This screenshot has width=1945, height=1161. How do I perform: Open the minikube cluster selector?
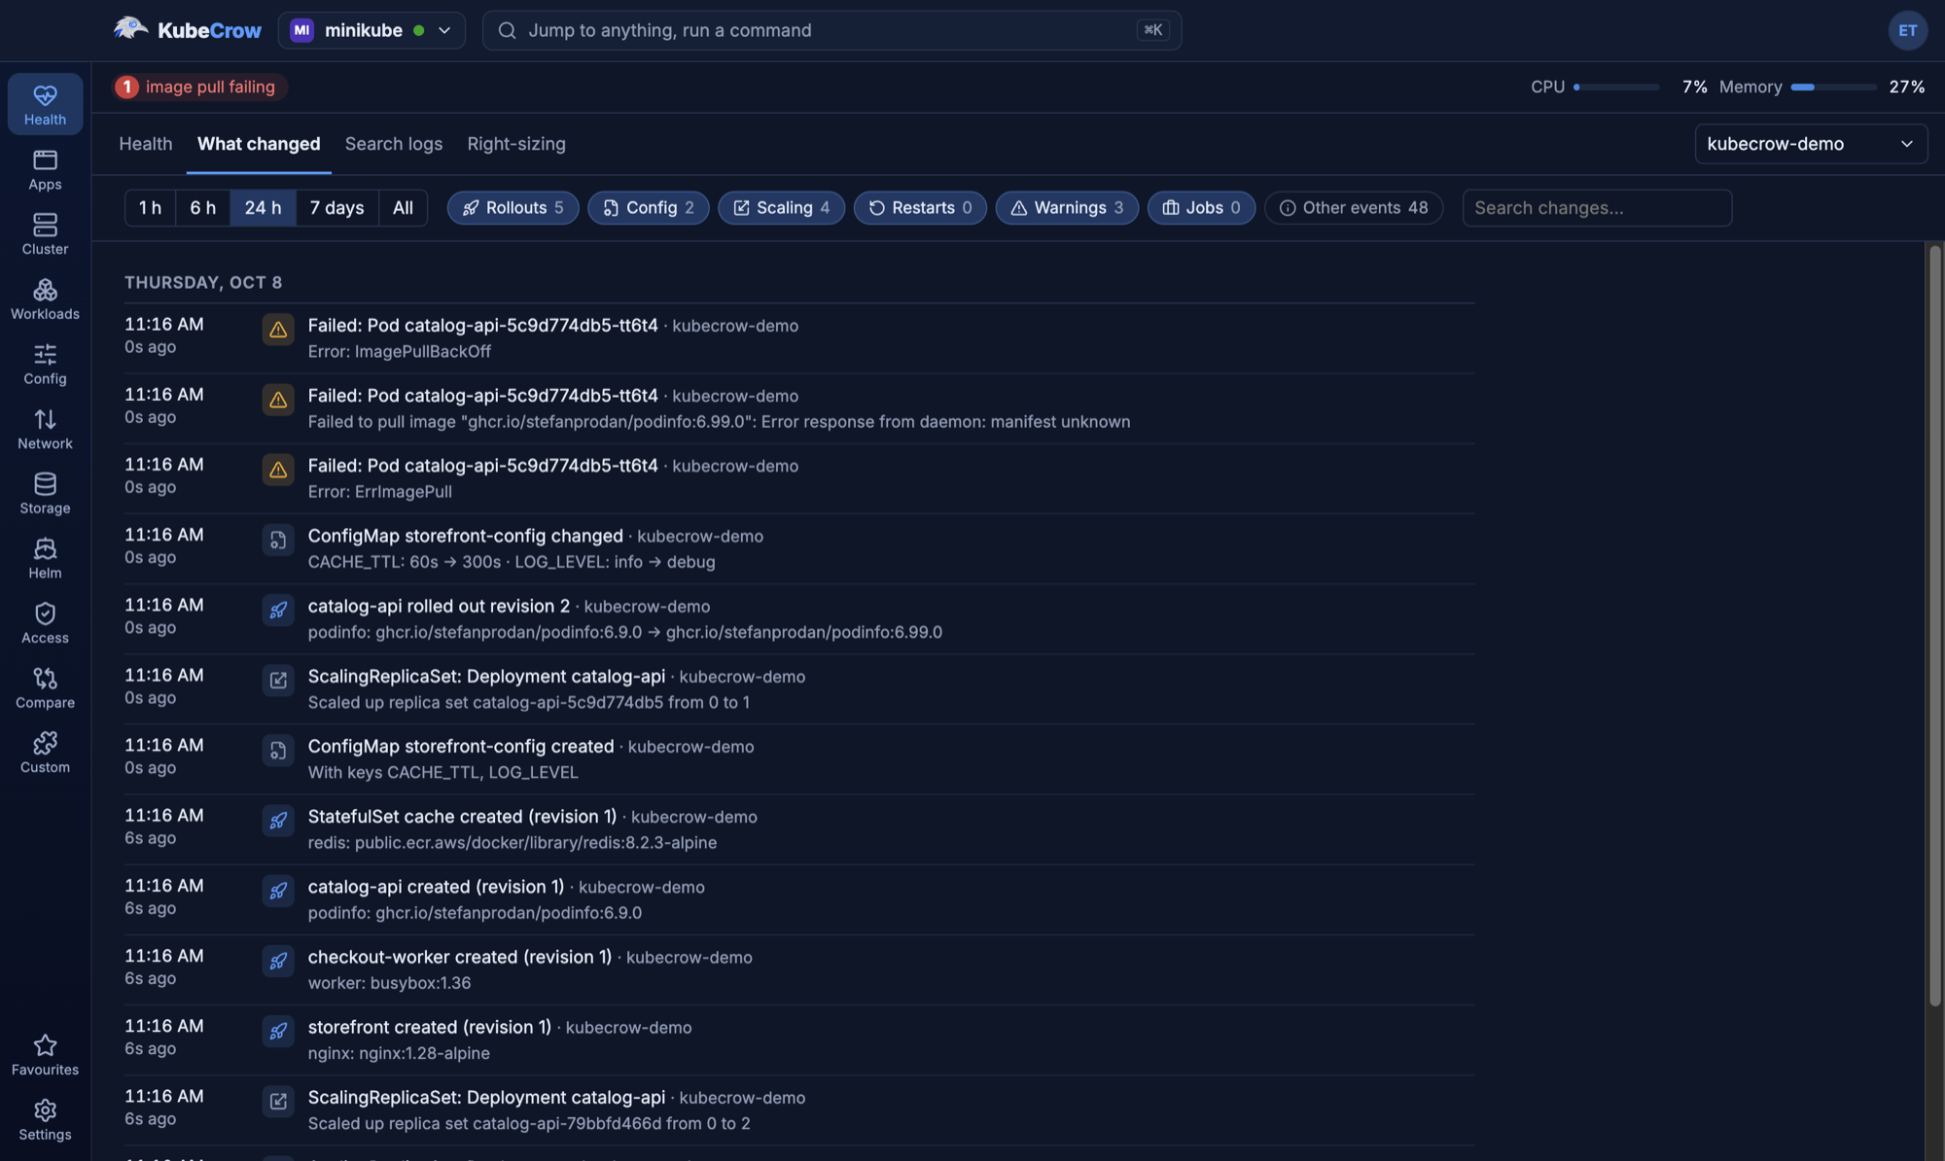pos(371,30)
